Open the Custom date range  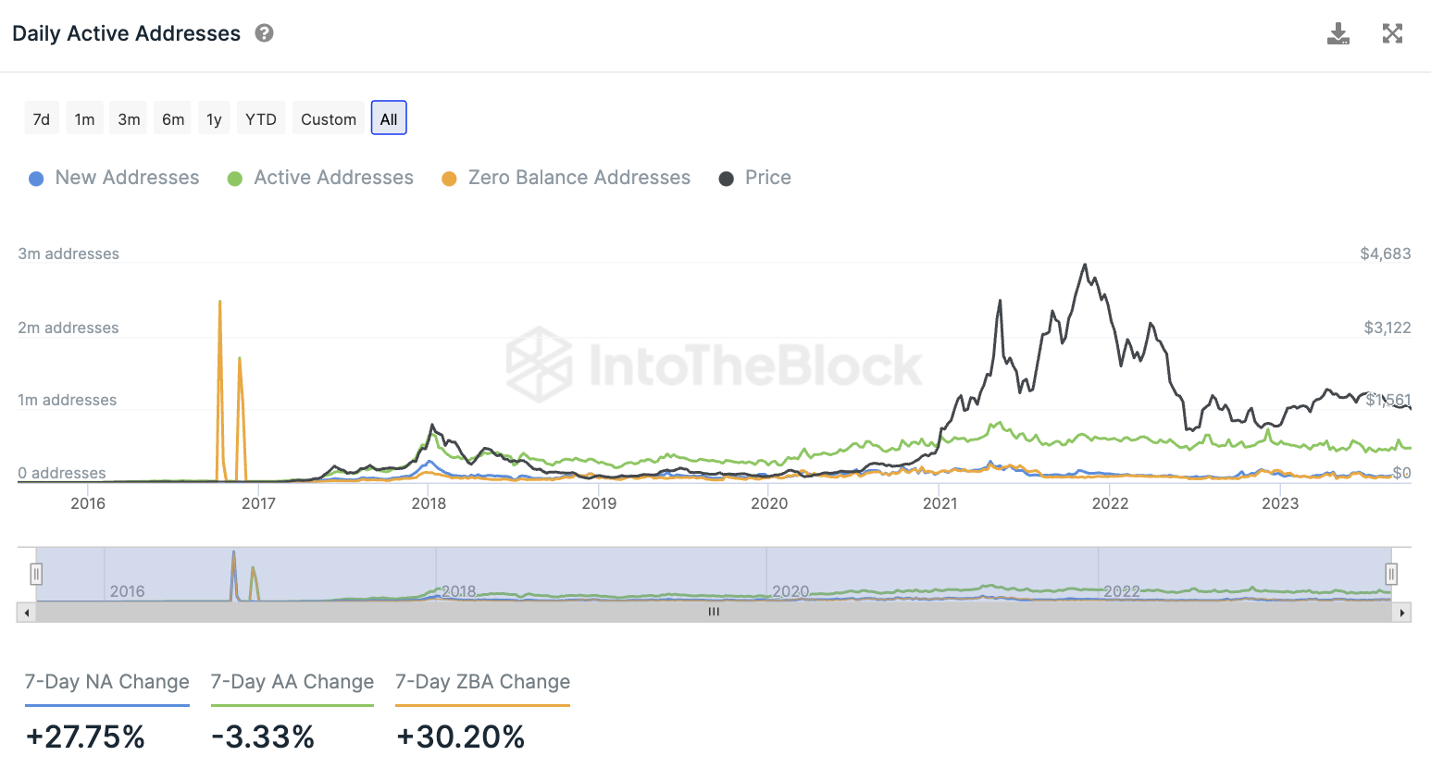329,118
